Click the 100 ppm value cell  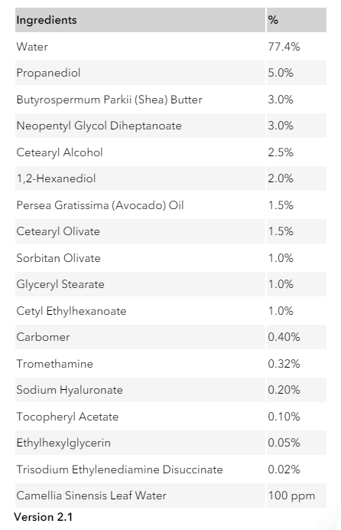pos(297,496)
